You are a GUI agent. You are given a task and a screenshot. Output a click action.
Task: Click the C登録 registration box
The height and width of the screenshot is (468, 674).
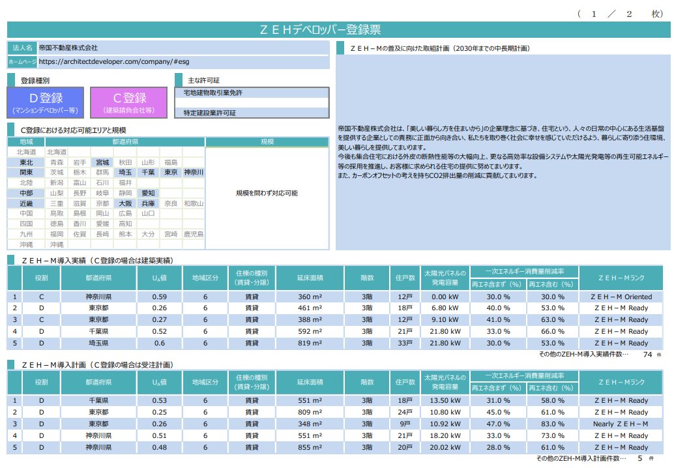click(x=129, y=102)
